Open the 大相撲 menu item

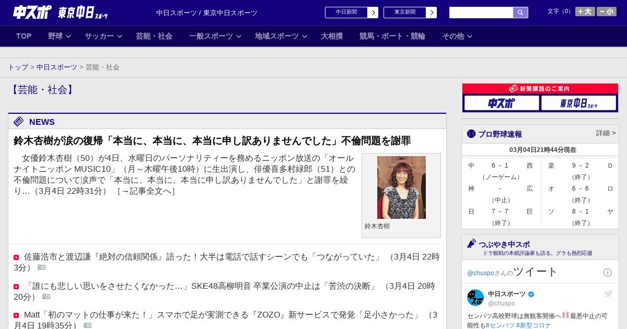[332, 36]
